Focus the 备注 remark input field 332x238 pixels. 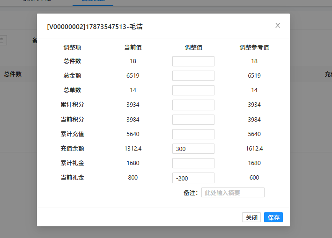[233, 193]
